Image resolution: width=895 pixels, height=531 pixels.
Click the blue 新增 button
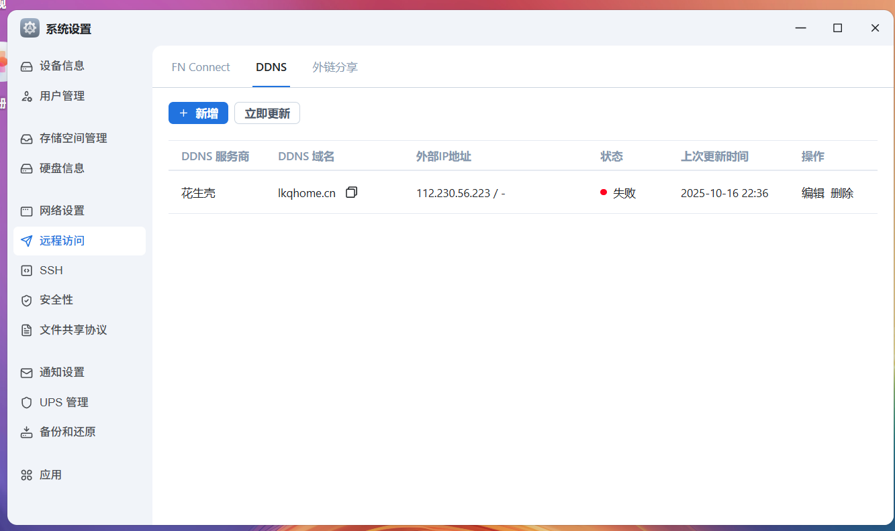click(x=198, y=113)
